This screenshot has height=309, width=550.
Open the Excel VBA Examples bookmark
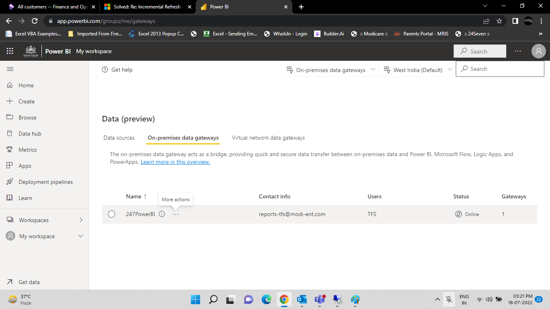coord(33,34)
